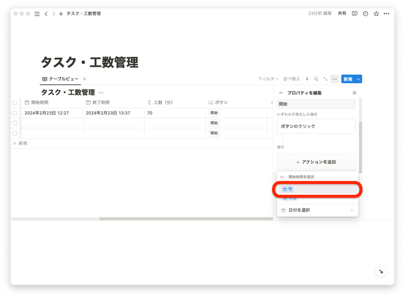Screen dimensions: 405x298
Task: Open the ••• options menu beside 新規
Action: coord(334,79)
